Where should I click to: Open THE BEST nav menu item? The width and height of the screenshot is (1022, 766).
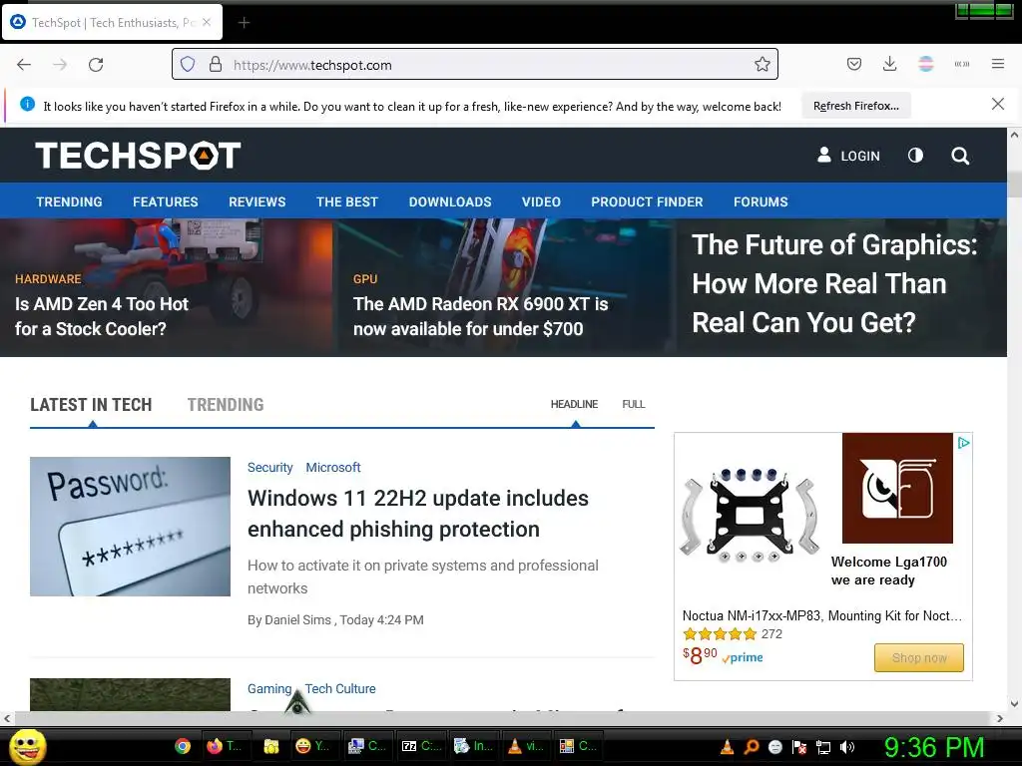(346, 201)
